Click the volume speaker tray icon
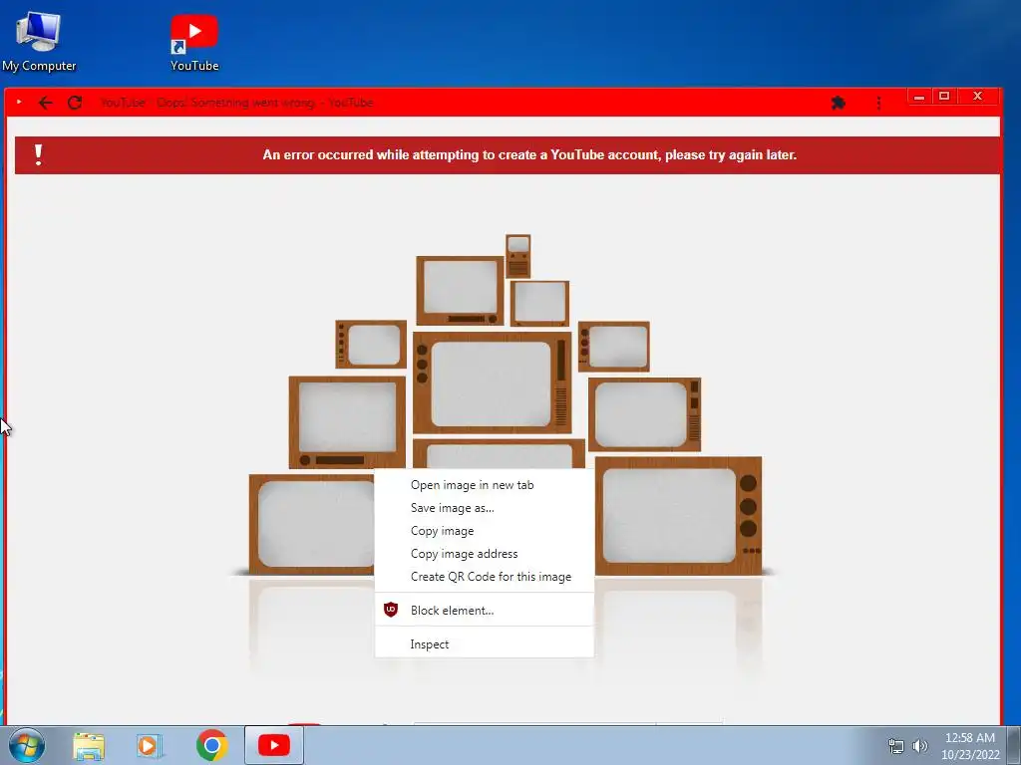1021x765 pixels. pyautogui.click(x=920, y=746)
